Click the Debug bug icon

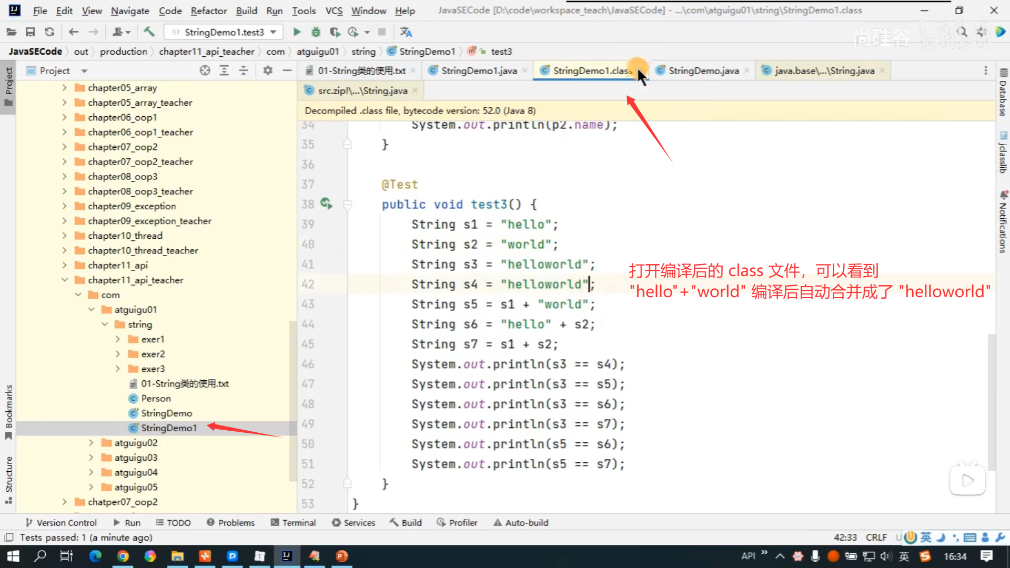pyautogui.click(x=316, y=32)
